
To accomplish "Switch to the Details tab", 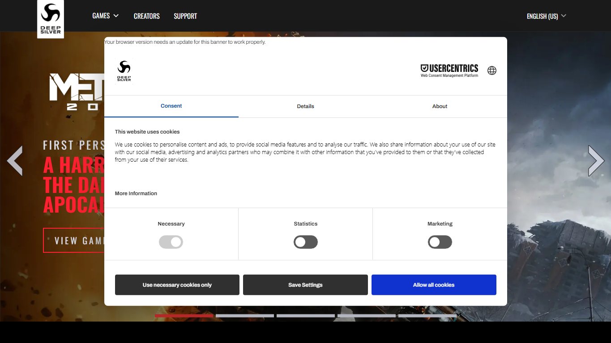I will tap(306, 106).
